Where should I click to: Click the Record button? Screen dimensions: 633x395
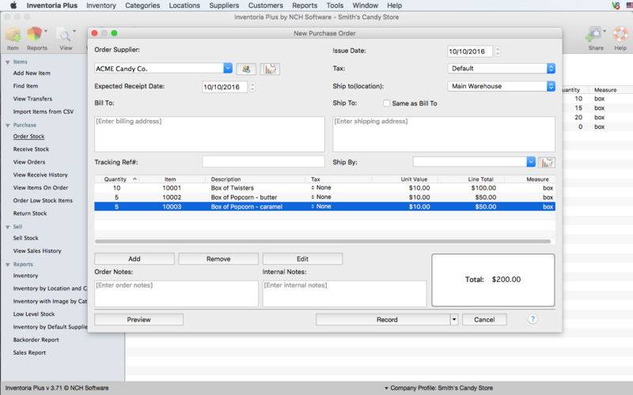(x=383, y=320)
